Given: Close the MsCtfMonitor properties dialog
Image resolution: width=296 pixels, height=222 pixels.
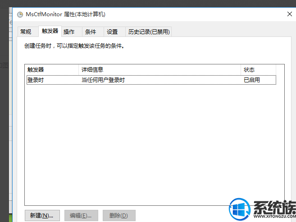Looking at the screenshot, I should pyautogui.click(x=290, y=14).
